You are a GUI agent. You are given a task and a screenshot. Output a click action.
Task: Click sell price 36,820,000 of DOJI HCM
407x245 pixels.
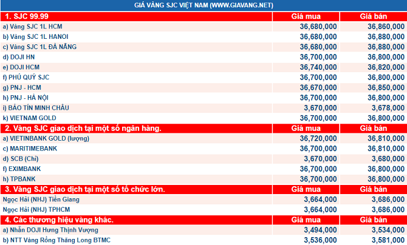[386, 67]
